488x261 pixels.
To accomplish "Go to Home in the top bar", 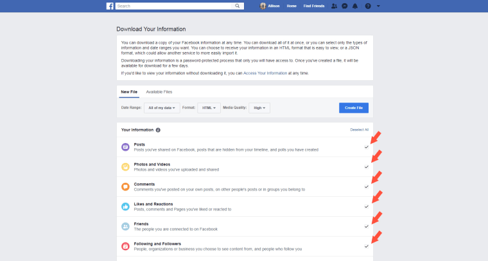I will pyautogui.click(x=292, y=6).
